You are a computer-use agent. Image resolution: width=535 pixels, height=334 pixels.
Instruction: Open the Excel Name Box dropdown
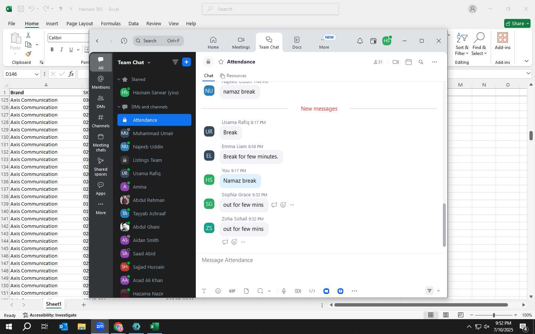(36, 74)
